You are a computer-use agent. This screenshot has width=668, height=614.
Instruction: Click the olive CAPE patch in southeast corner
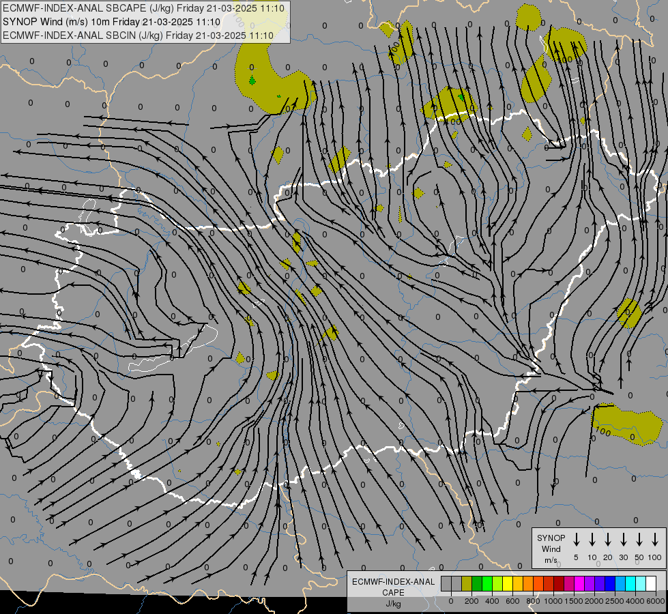coord(626,424)
